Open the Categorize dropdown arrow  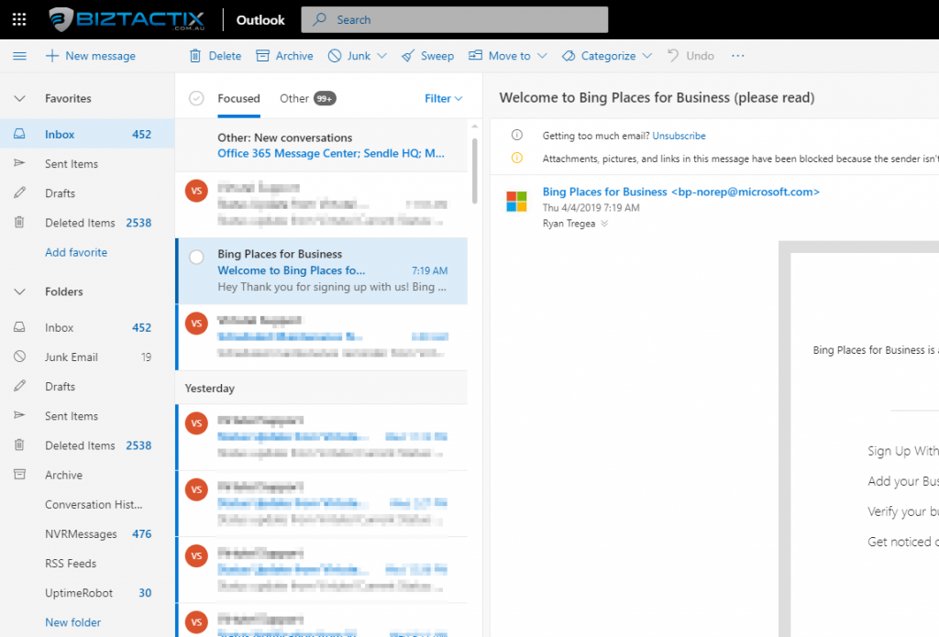(x=646, y=56)
